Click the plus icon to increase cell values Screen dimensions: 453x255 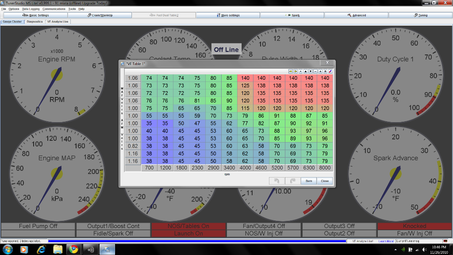click(x=320, y=71)
